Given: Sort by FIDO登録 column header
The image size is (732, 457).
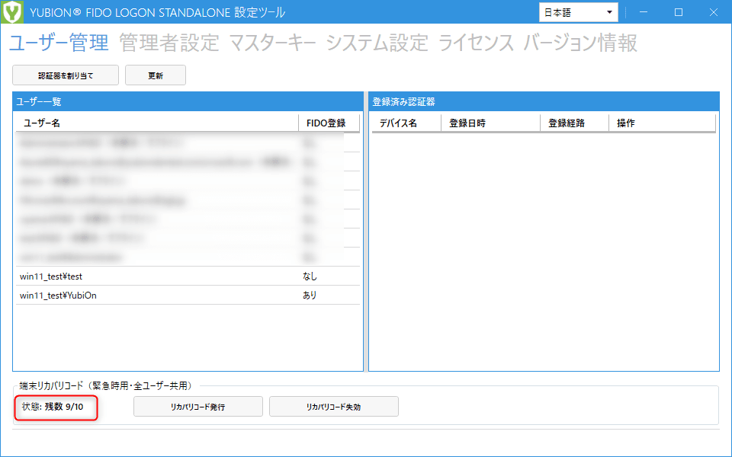Looking at the screenshot, I should [329, 123].
